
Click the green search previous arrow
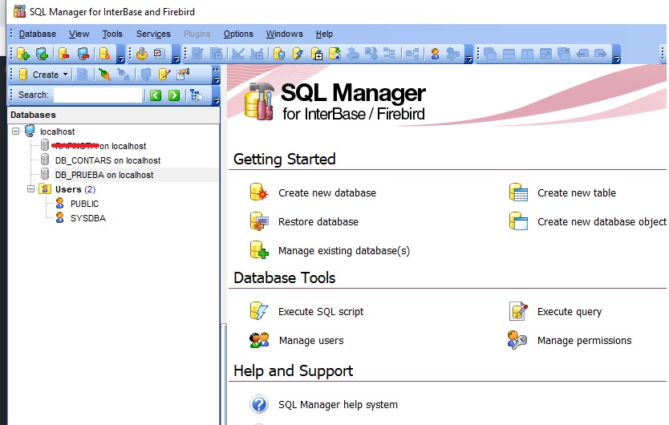tap(156, 95)
